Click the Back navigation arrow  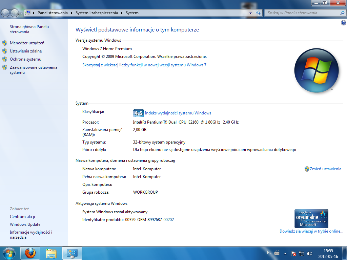click(x=5, y=13)
